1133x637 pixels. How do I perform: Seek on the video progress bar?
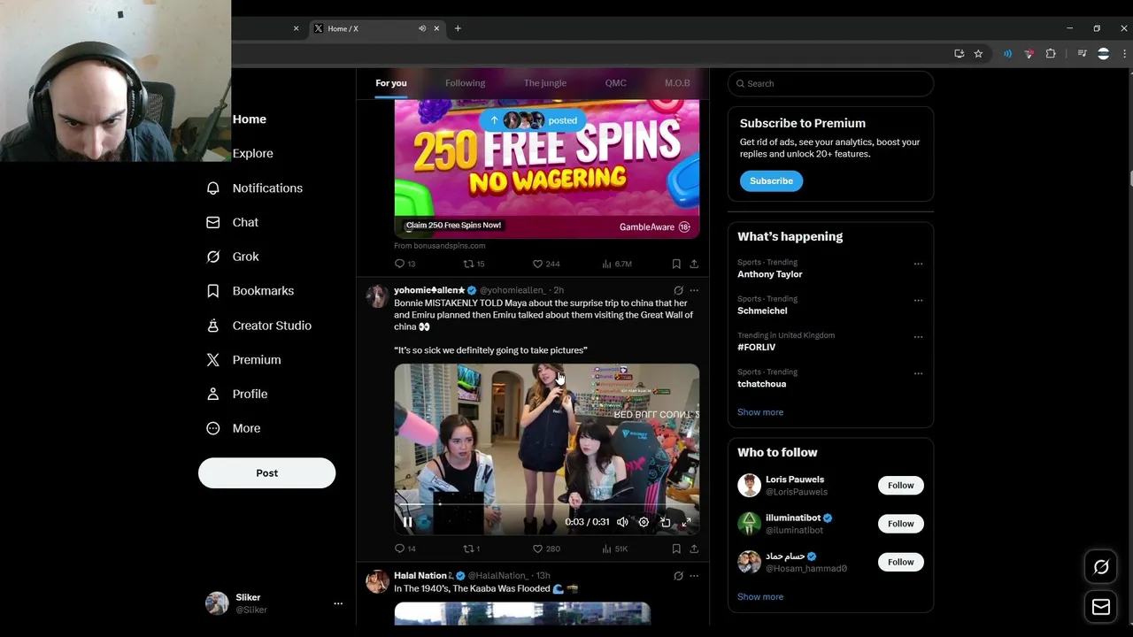546,506
